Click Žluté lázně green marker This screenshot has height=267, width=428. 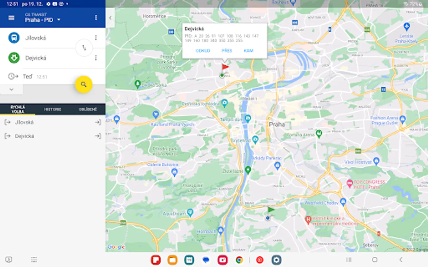[248, 170]
